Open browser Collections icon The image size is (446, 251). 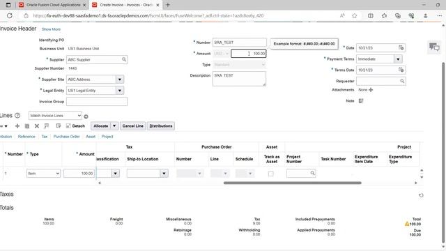(x=398, y=15)
